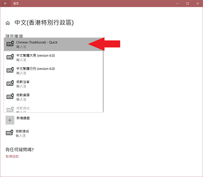Click the keyboard list scrollbar
The width and height of the screenshot is (203, 177).
[103, 81]
